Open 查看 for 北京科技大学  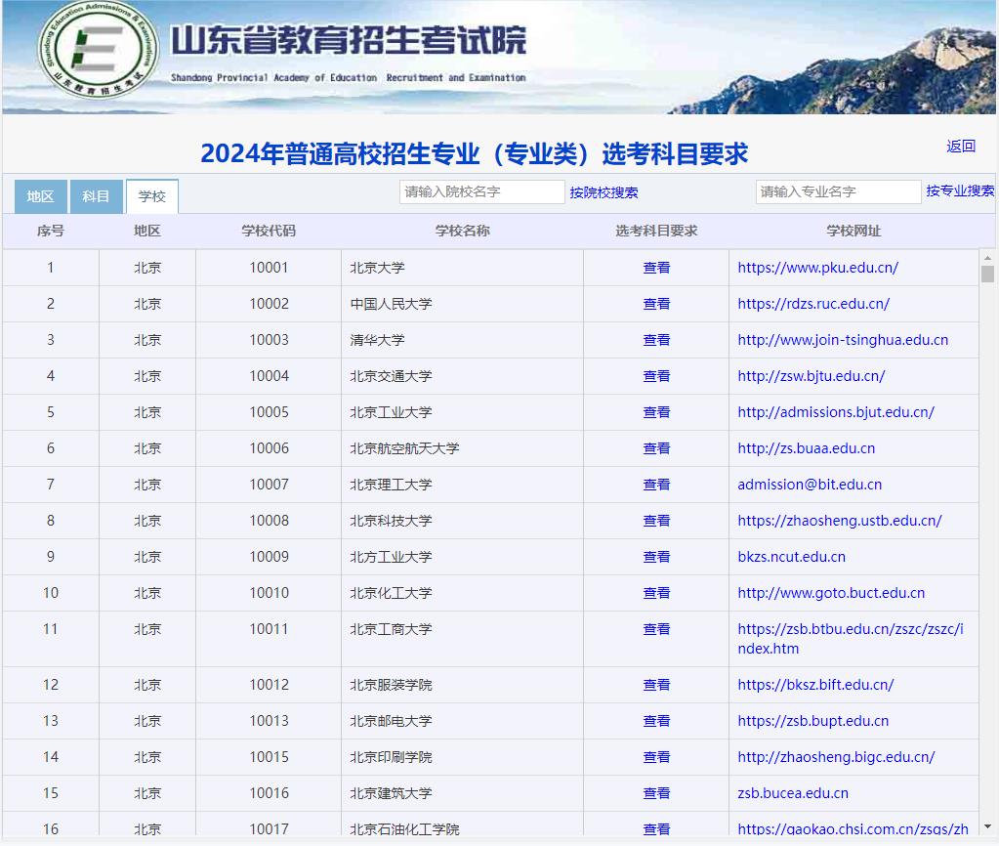(x=656, y=521)
